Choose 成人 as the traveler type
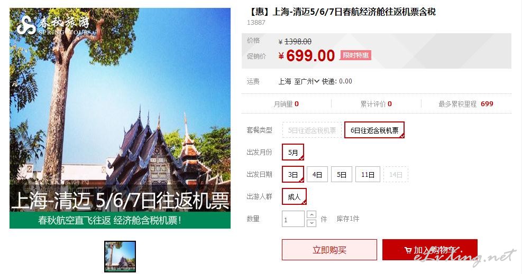This screenshot has height=274, width=522. pyautogui.click(x=294, y=196)
